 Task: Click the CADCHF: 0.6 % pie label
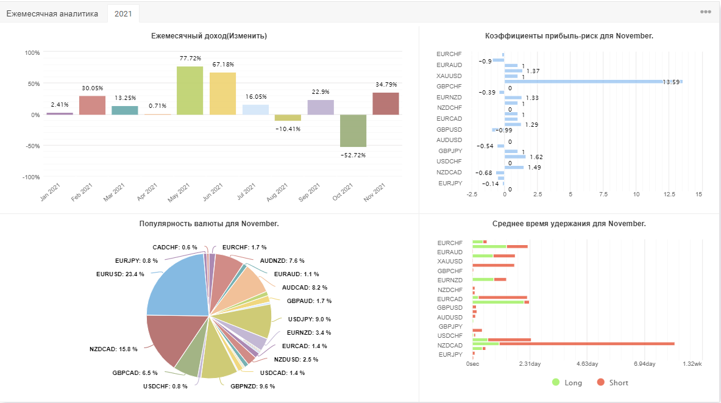coord(175,248)
